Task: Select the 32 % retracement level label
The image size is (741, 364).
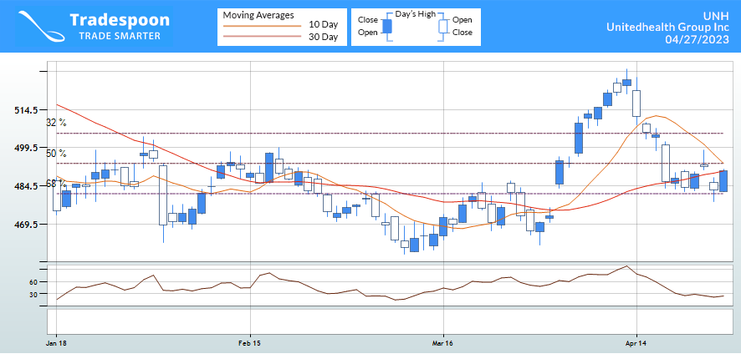Action: [x=56, y=123]
